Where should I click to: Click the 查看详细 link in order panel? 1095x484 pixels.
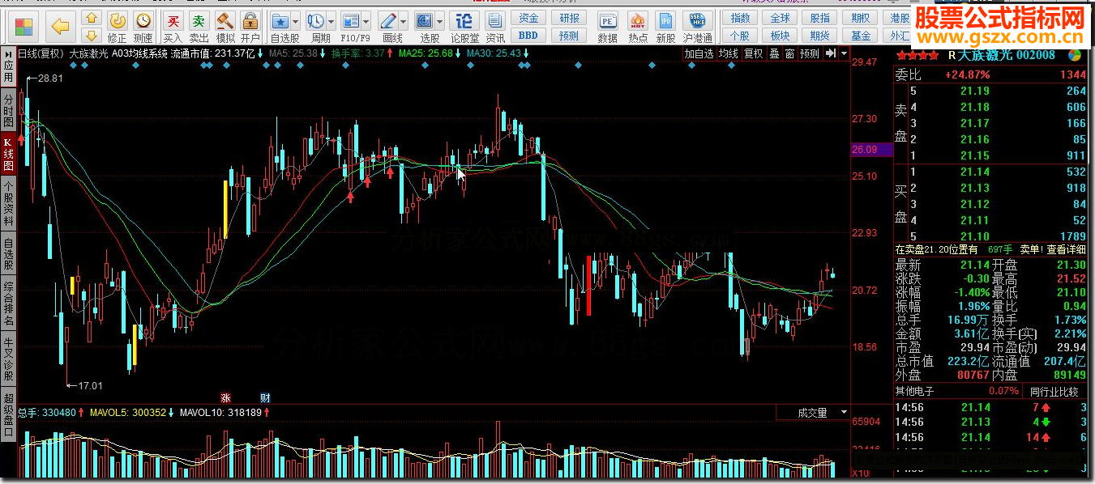(x=1067, y=249)
